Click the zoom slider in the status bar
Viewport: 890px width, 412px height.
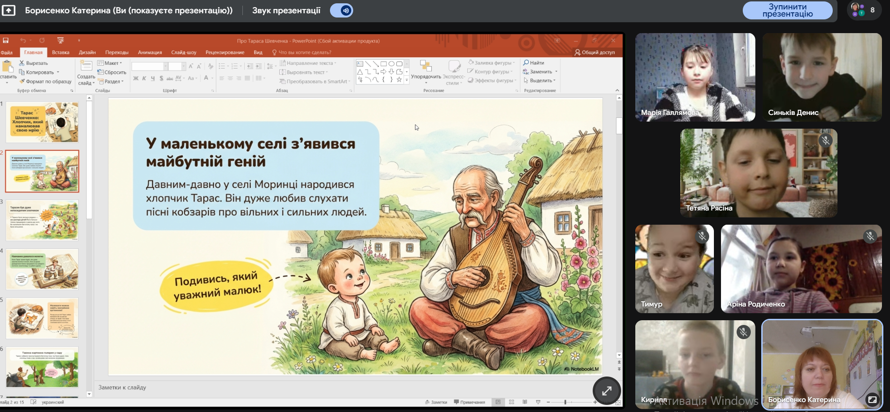pos(565,402)
